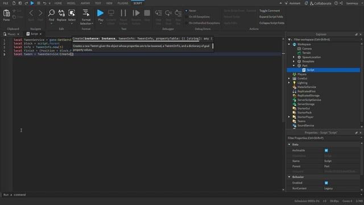Switch to the HOME ribbon tab

click(x=58, y=3)
